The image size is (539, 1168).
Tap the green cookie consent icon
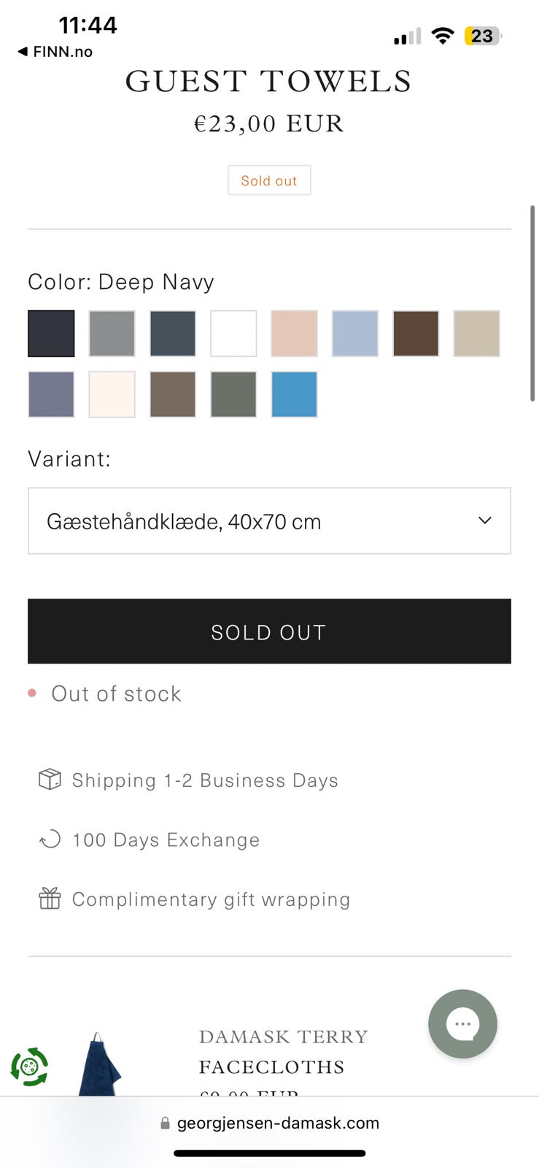click(29, 1067)
